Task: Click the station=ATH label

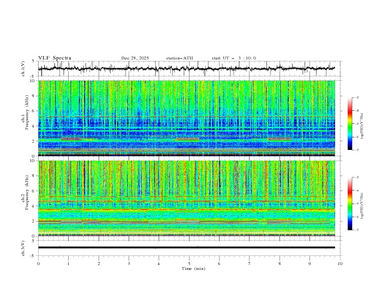Action: (179, 58)
